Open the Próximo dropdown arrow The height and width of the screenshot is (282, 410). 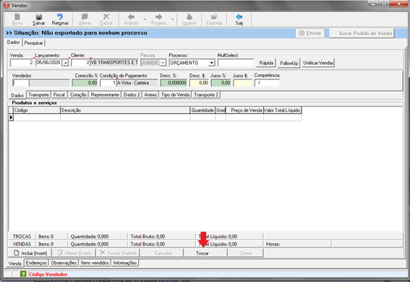point(173,19)
